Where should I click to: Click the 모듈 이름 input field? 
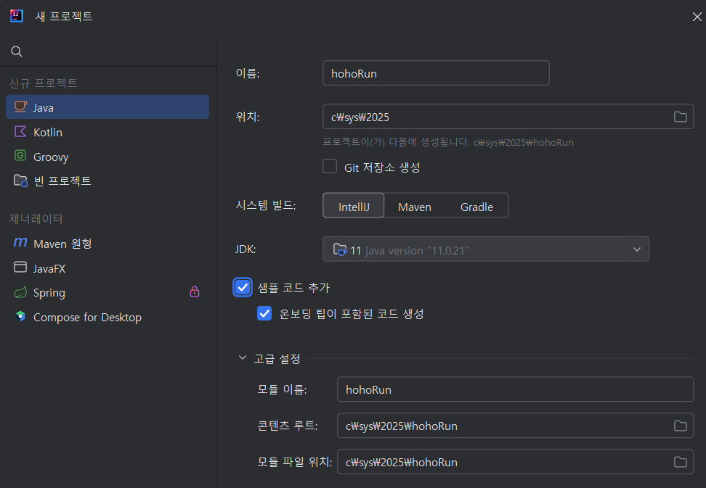point(515,389)
